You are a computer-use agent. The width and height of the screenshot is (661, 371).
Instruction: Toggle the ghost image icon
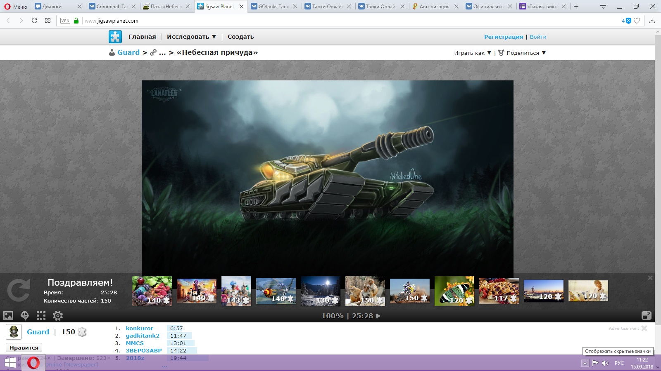coord(25,316)
